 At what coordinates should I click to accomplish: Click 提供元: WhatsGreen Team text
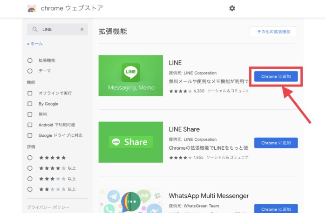click(x=194, y=206)
